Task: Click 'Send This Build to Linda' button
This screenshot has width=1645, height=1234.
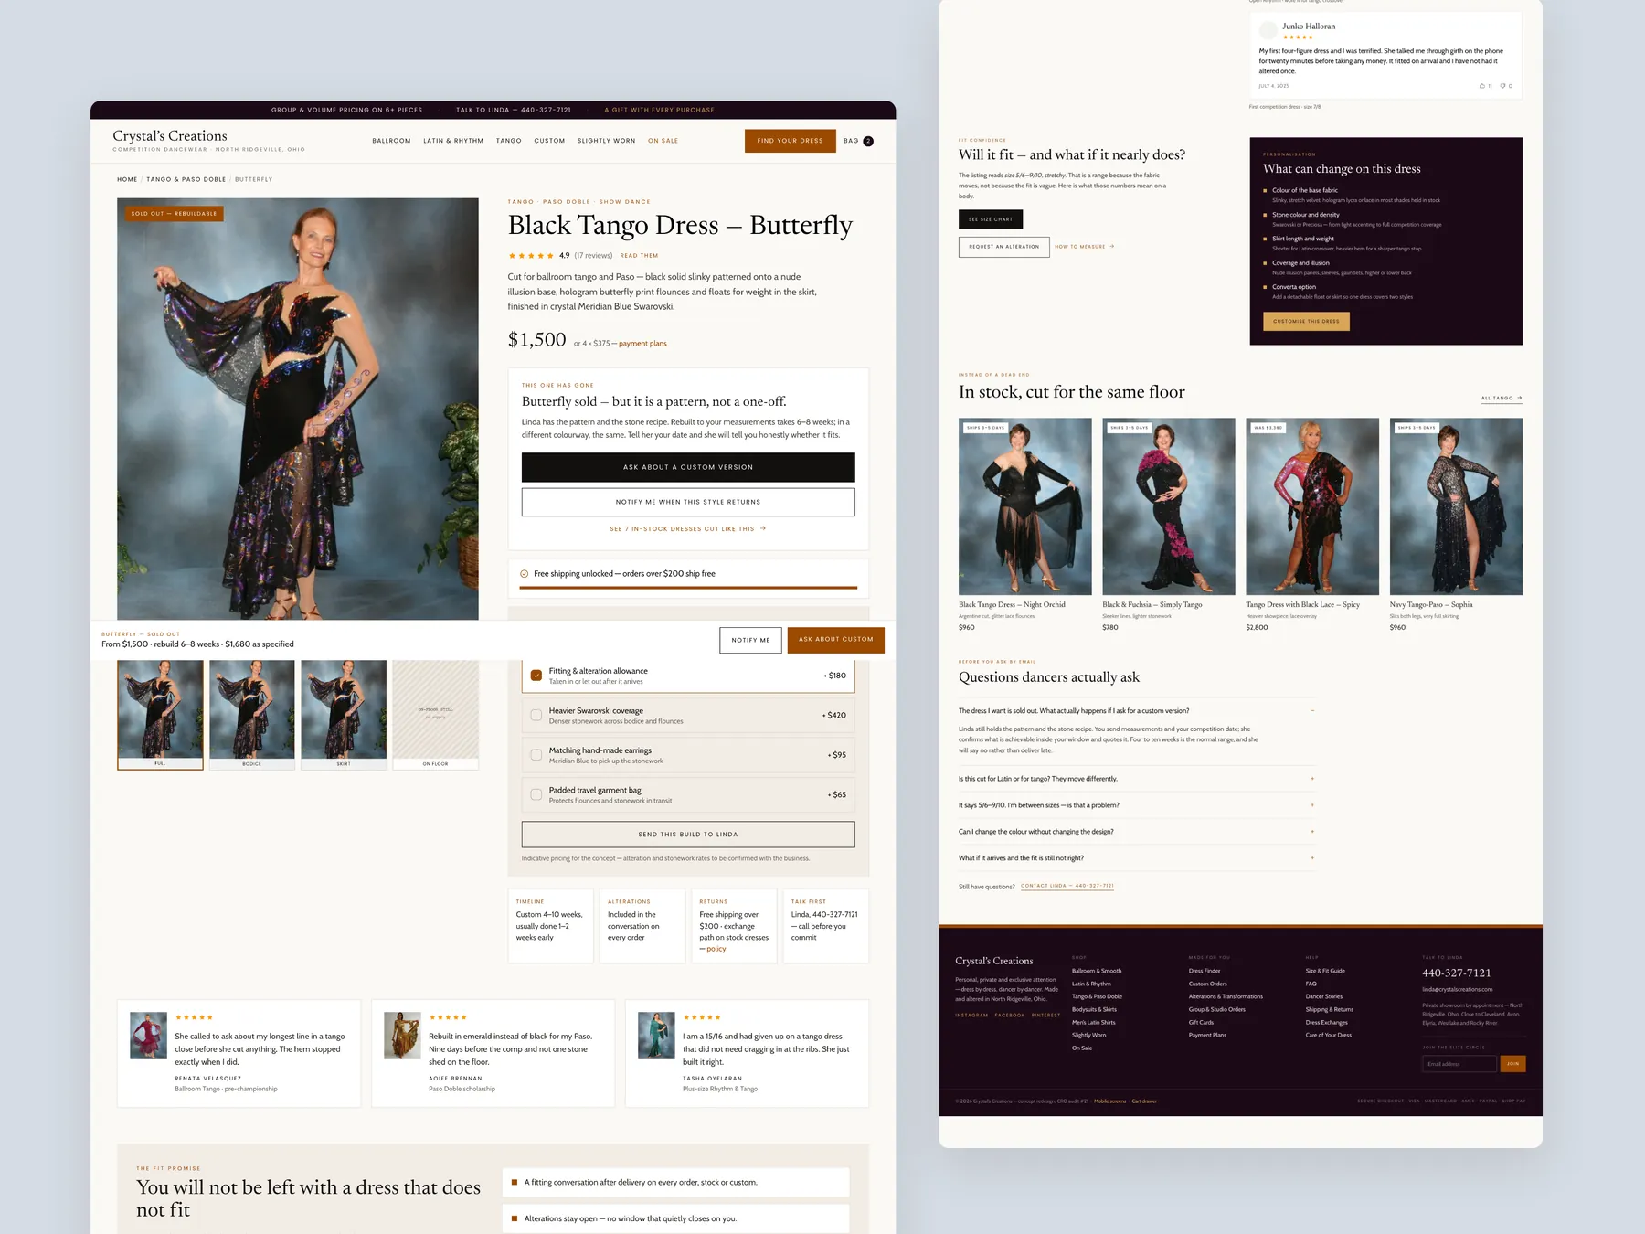Action: [688, 835]
